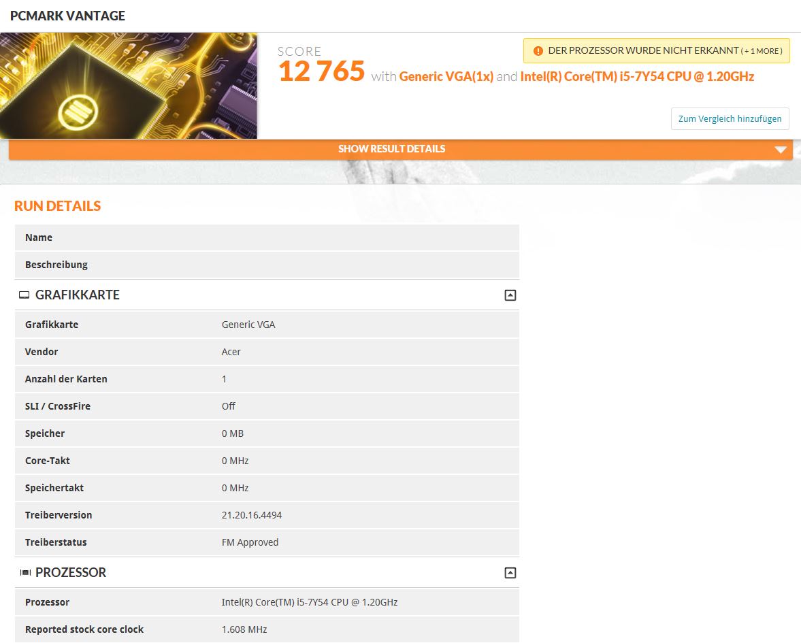Click the processor chip icon
Image resolution: width=801 pixels, height=643 pixels.
[x=25, y=572]
